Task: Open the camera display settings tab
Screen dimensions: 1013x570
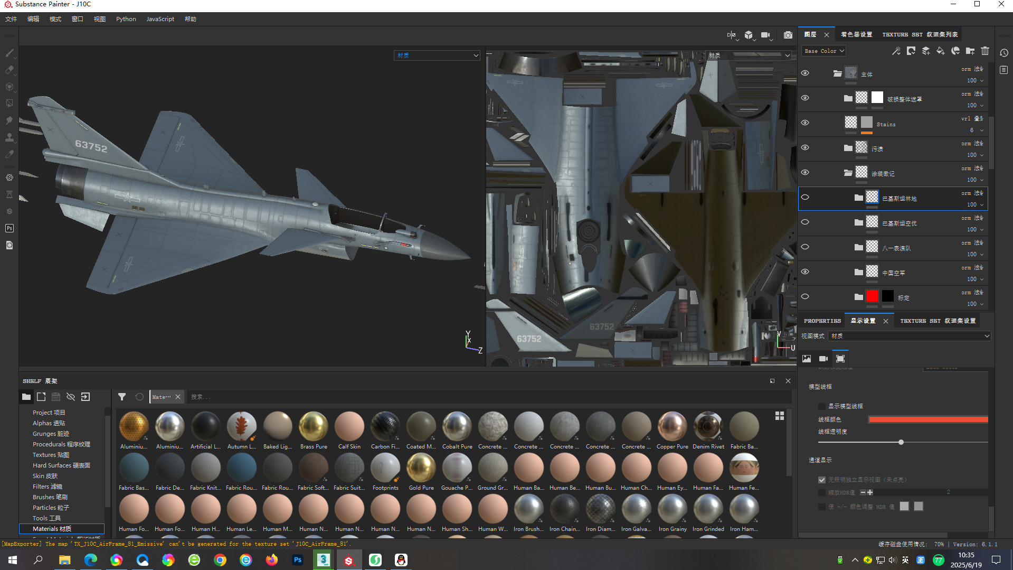Action: pos(823,359)
